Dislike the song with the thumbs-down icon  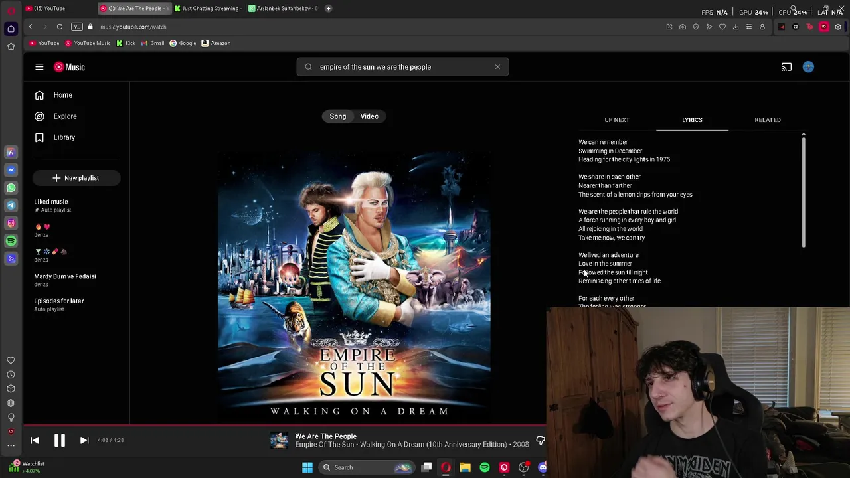coord(541,441)
